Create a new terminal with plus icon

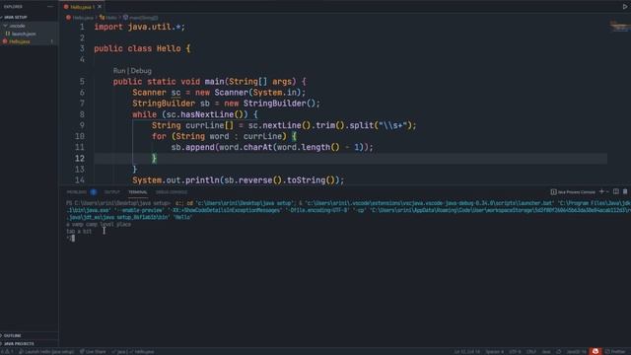click(x=601, y=192)
